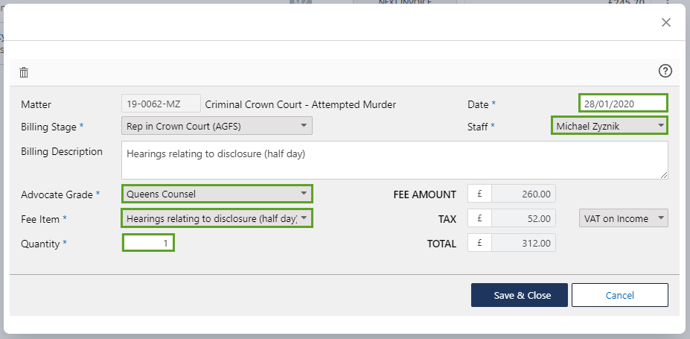Click the Fee Amount value 260.00
The height and width of the screenshot is (339, 690).
tap(523, 194)
